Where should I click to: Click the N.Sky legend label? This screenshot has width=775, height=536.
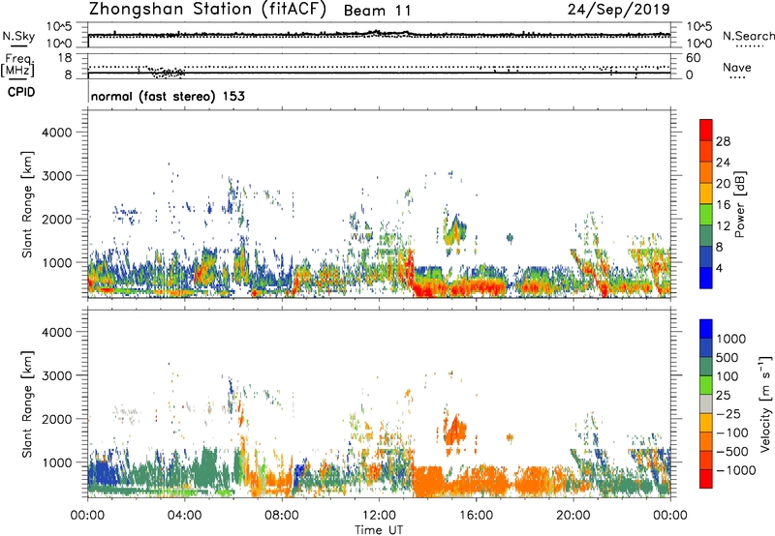tap(18, 36)
